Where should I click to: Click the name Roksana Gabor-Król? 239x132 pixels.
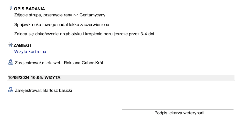pos(83,63)
